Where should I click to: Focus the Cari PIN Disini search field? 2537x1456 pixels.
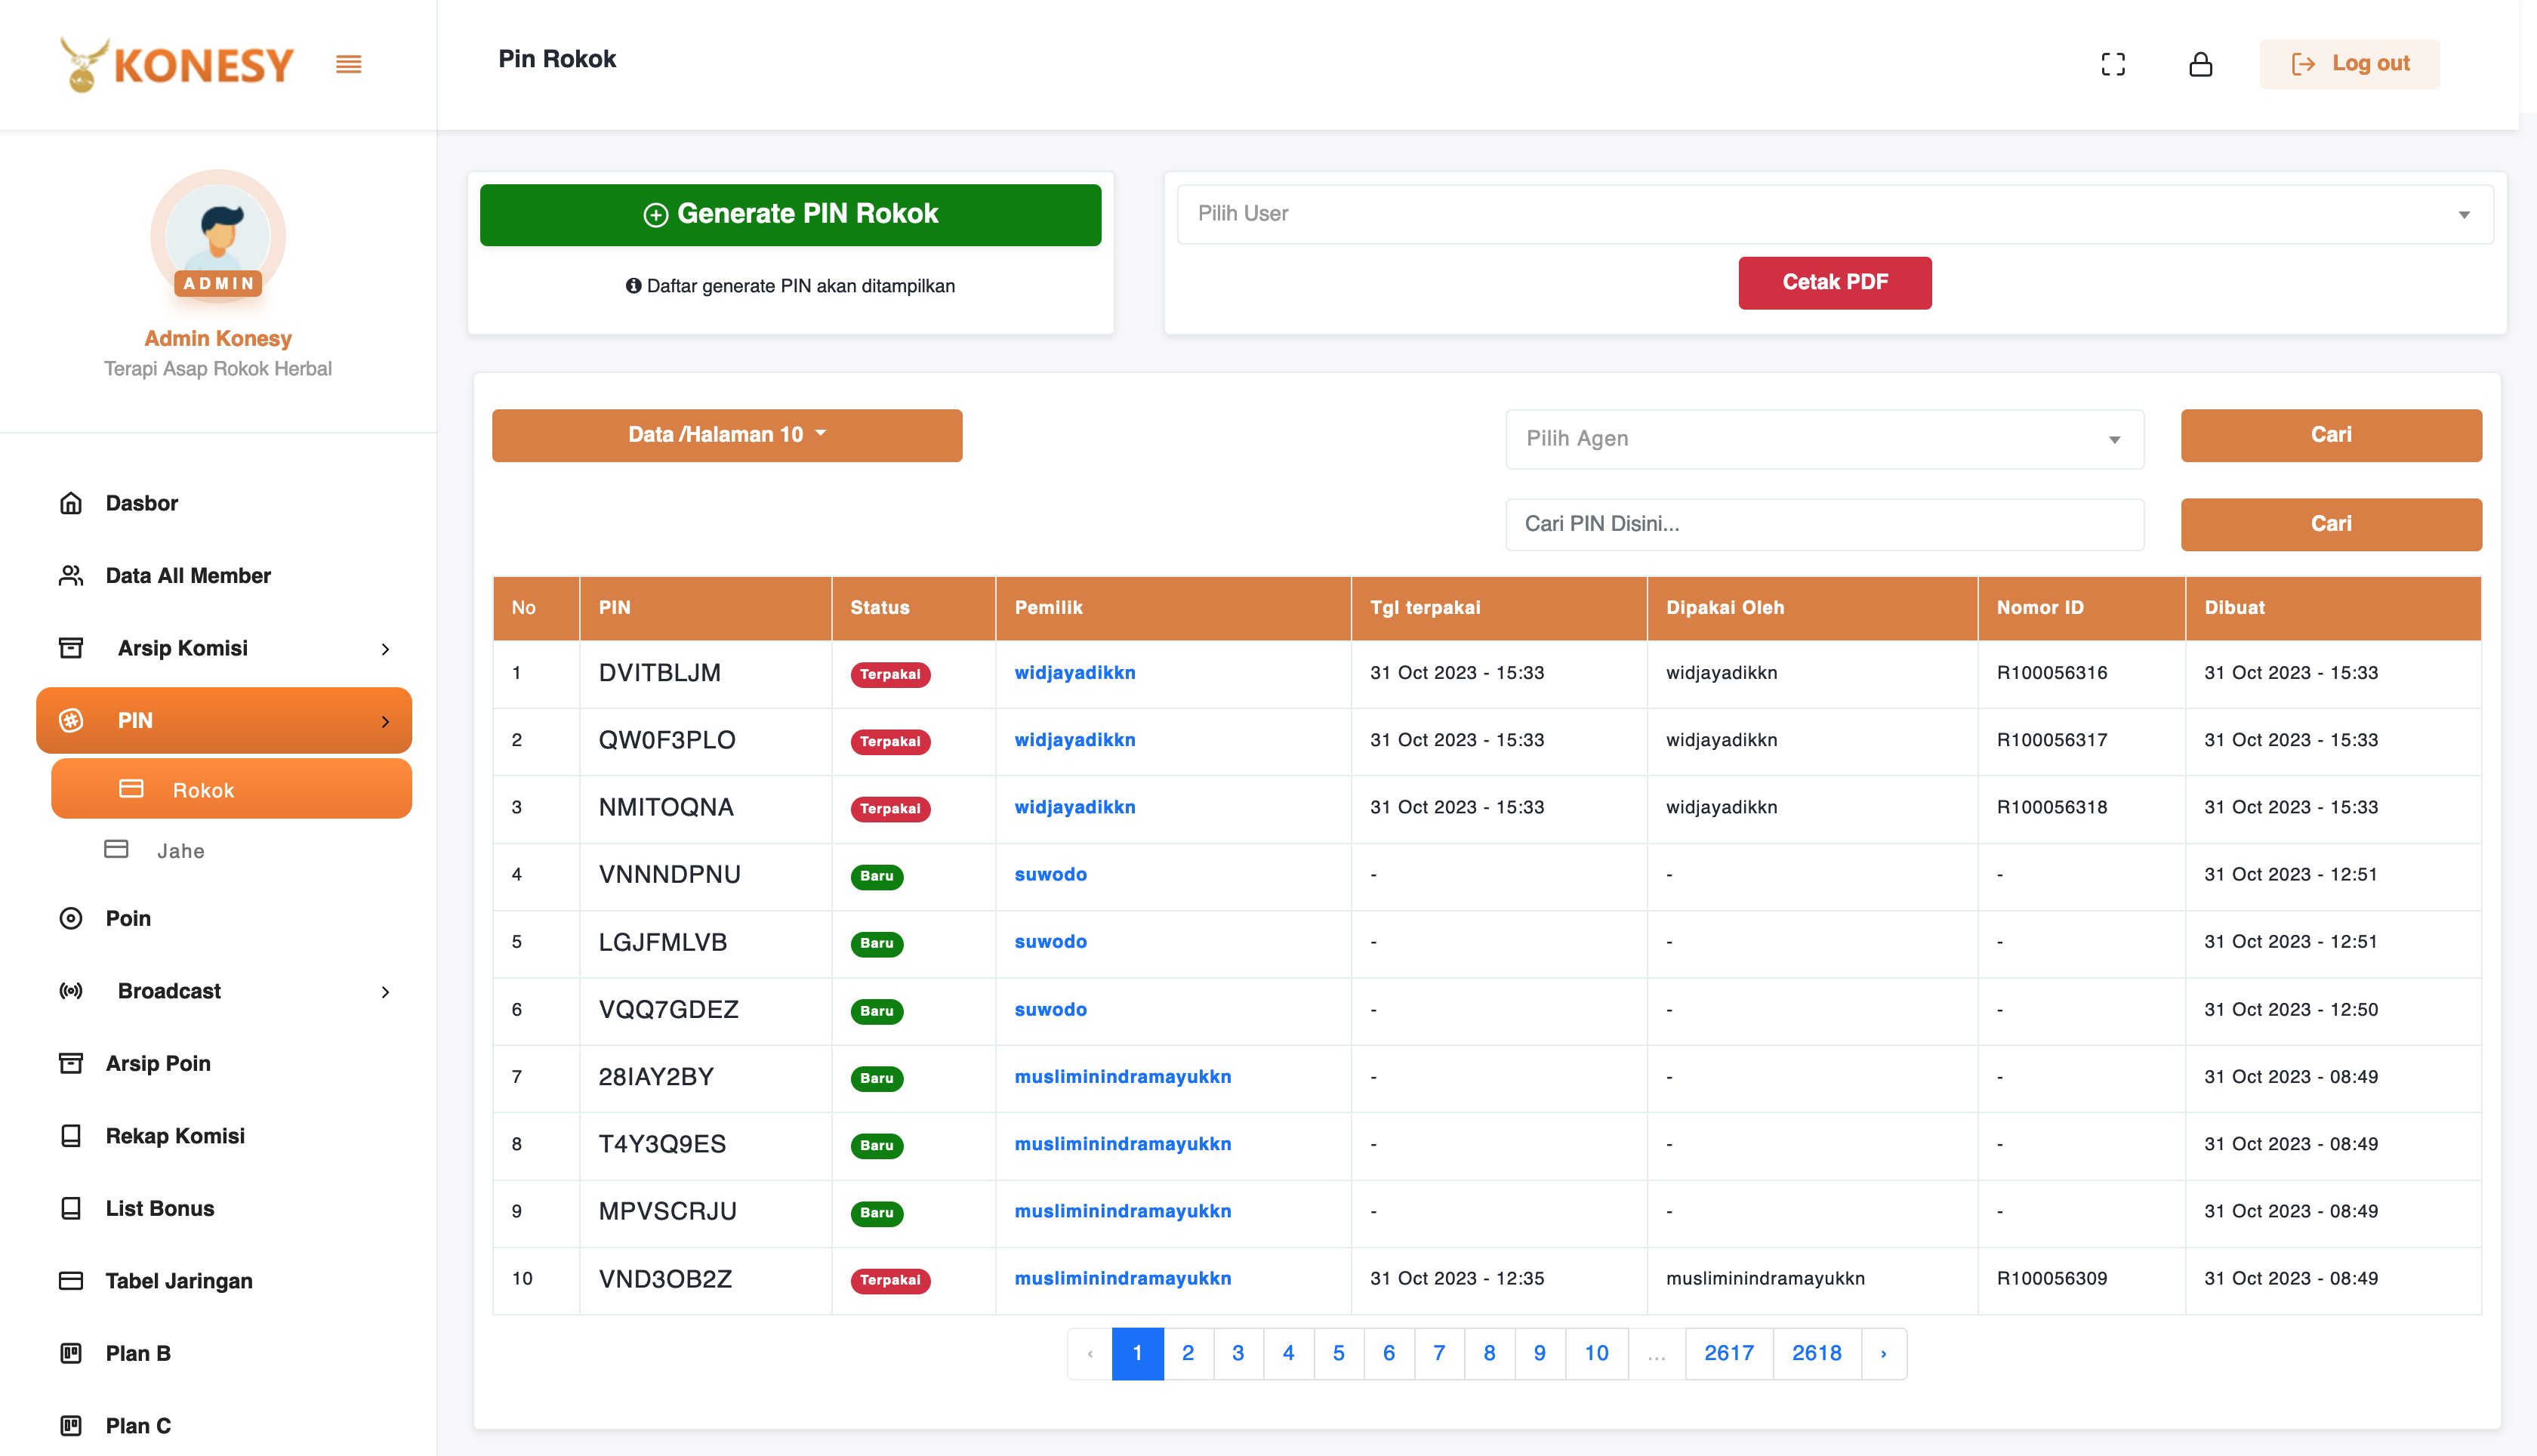[x=1824, y=524]
